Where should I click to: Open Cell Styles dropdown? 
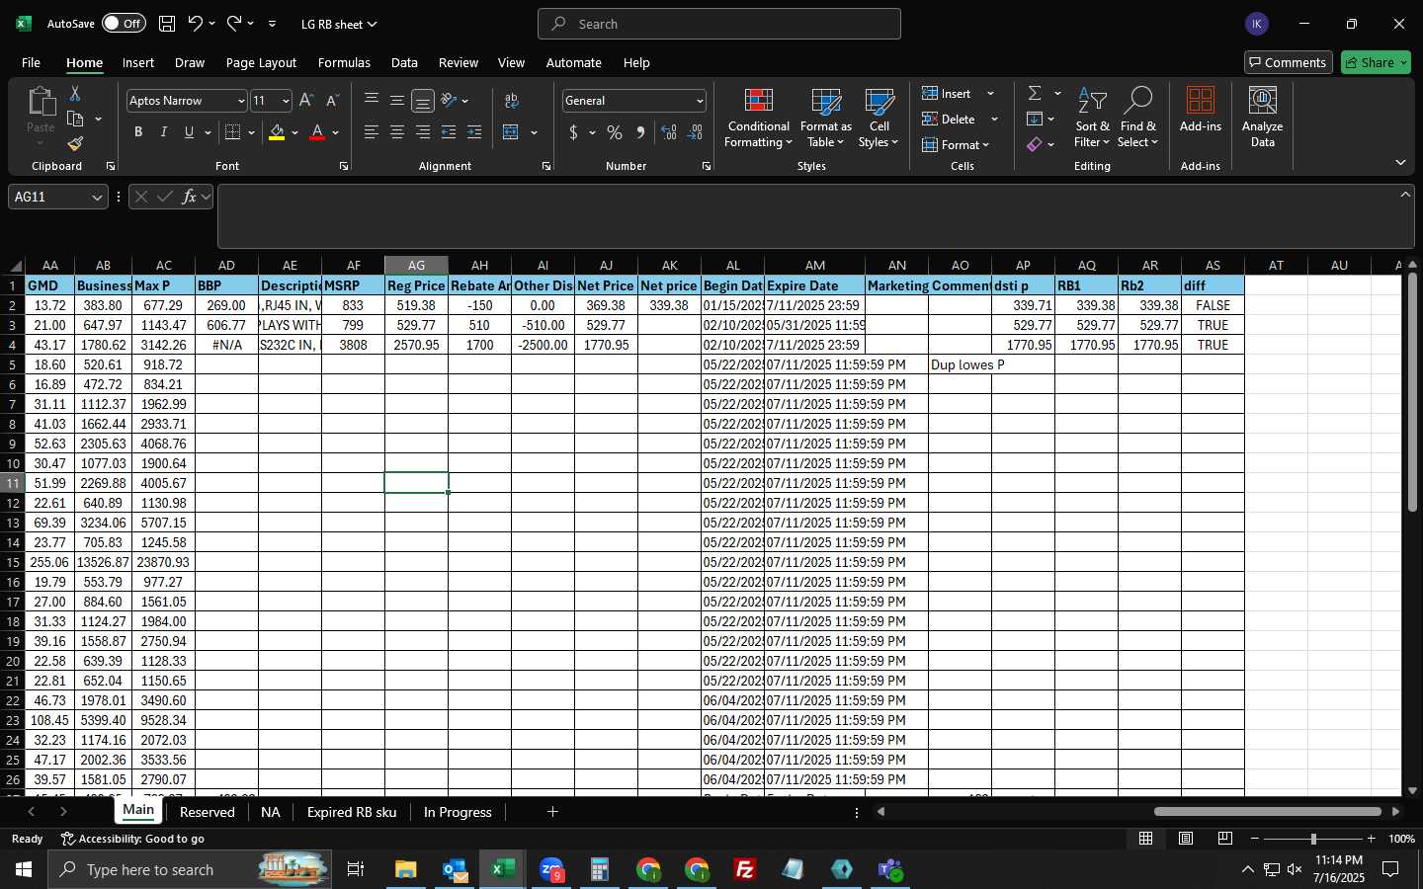(x=879, y=118)
